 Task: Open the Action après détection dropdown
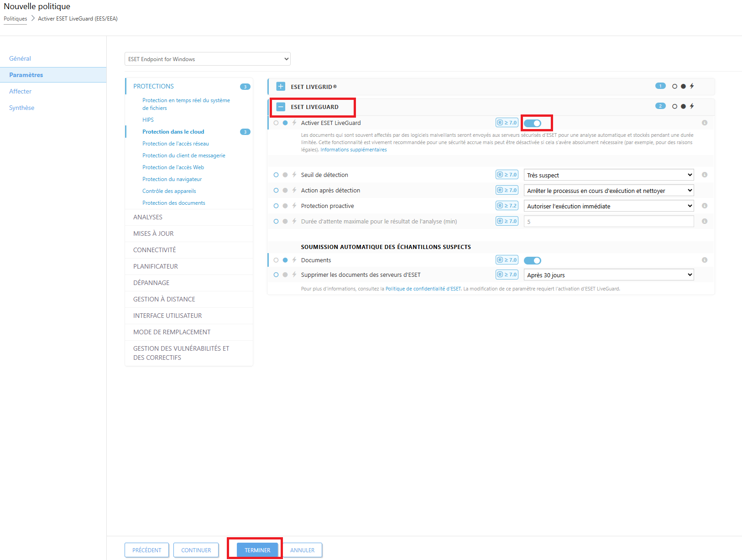coord(609,191)
